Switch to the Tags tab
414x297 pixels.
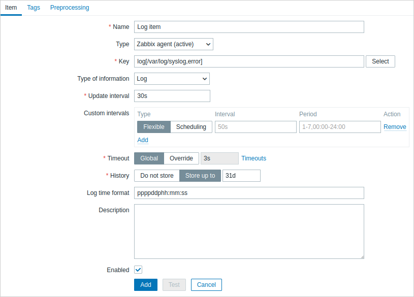click(x=34, y=8)
